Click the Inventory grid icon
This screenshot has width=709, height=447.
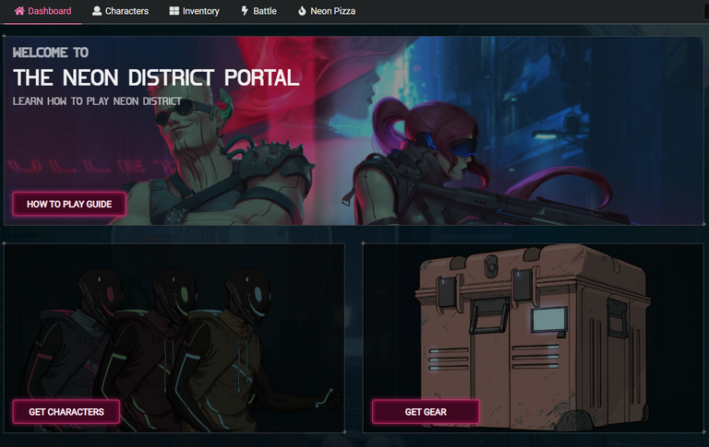[x=174, y=11]
